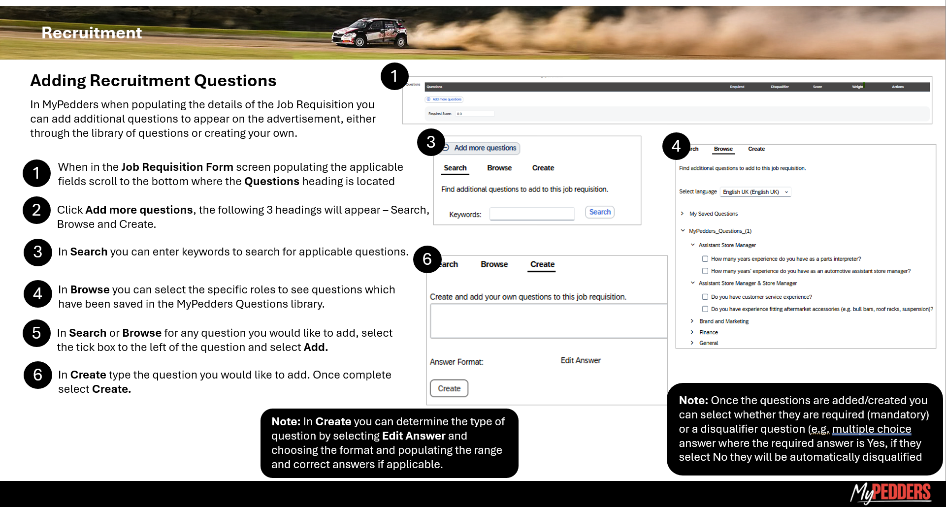946x507 pixels.
Task: Click the number 2 circle beside Add more questions step
Action: (x=36, y=210)
